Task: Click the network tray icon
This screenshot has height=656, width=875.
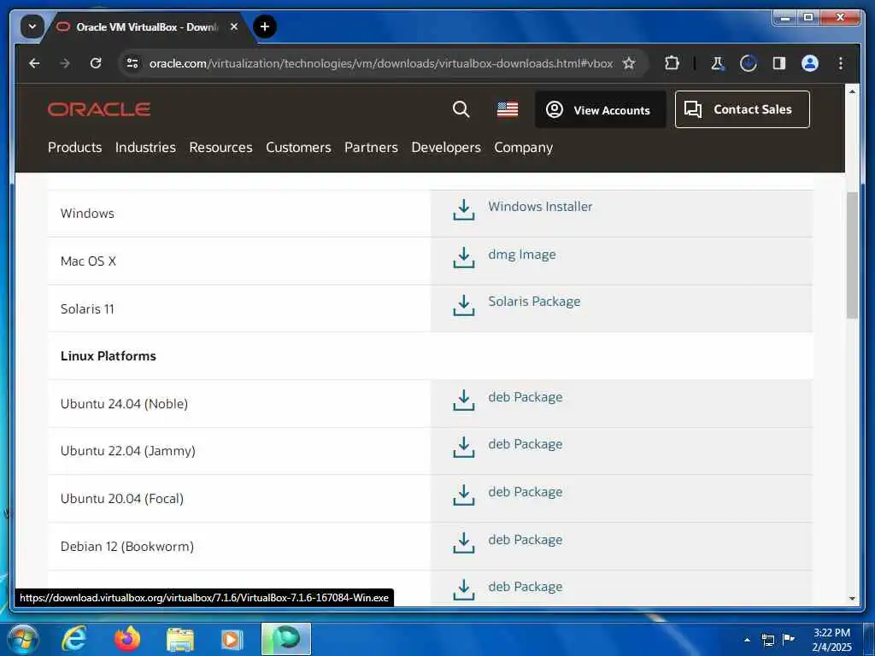Action: pyautogui.click(x=768, y=640)
